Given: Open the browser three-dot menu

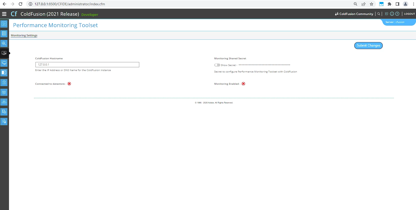Looking at the screenshot, I should click(x=413, y=4).
